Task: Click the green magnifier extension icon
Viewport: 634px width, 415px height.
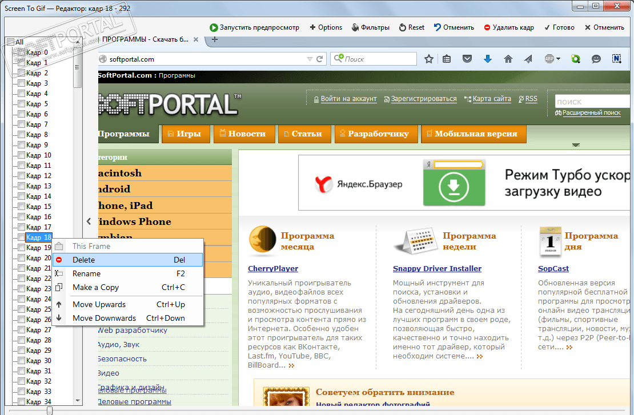Action: tap(575, 59)
